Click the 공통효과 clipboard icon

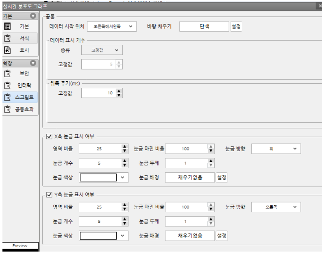[7, 109]
